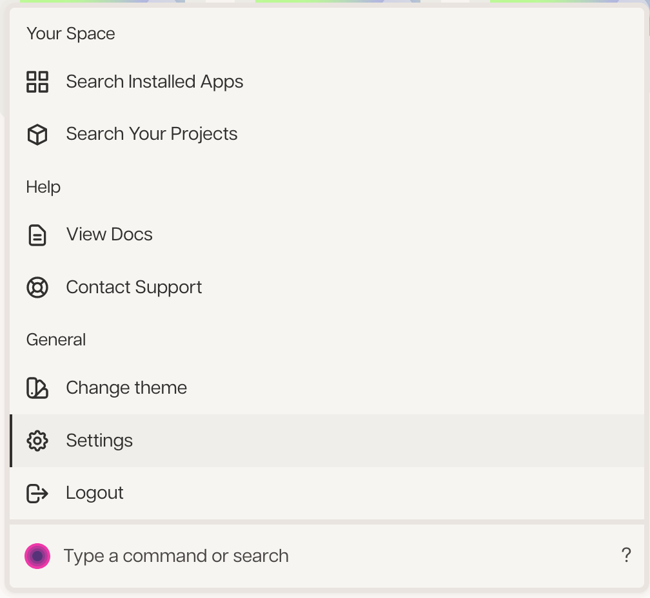650x598 pixels.
Task: Select Logout from the General section
Action: (327, 493)
